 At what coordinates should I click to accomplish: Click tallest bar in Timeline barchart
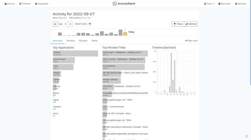(x=171, y=73)
